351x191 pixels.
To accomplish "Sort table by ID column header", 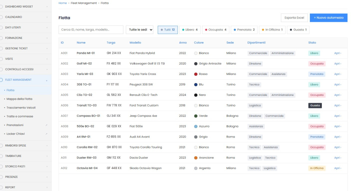I will (x=62, y=43).
